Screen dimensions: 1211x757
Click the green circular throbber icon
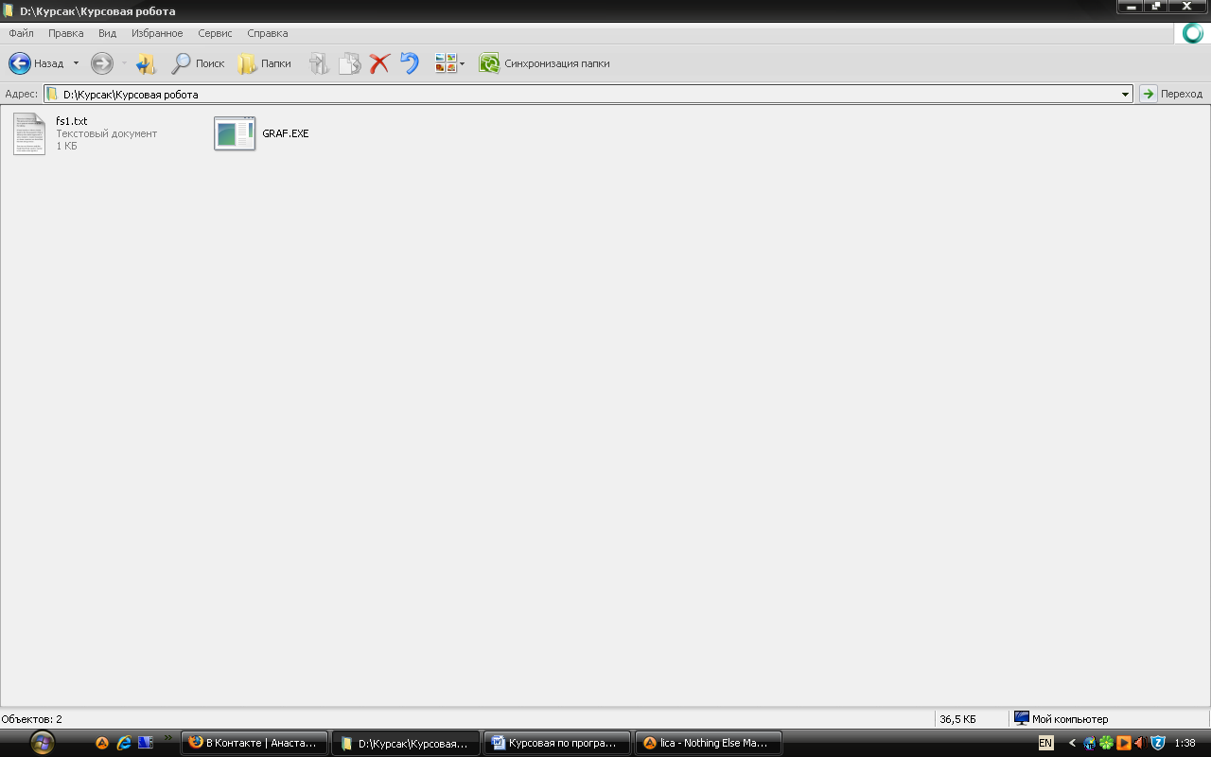(x=1192, y=33)
